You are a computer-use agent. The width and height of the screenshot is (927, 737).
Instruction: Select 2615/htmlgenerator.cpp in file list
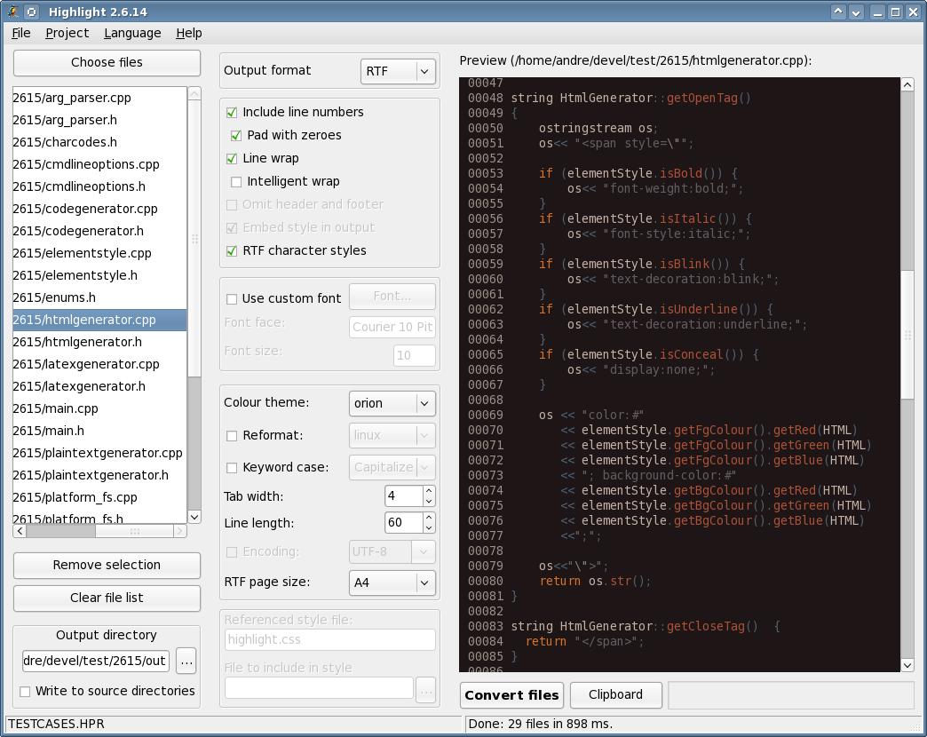(x=99, y=320)
